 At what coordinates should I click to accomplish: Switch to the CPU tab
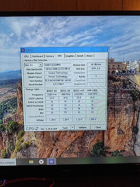pos(26,56)
